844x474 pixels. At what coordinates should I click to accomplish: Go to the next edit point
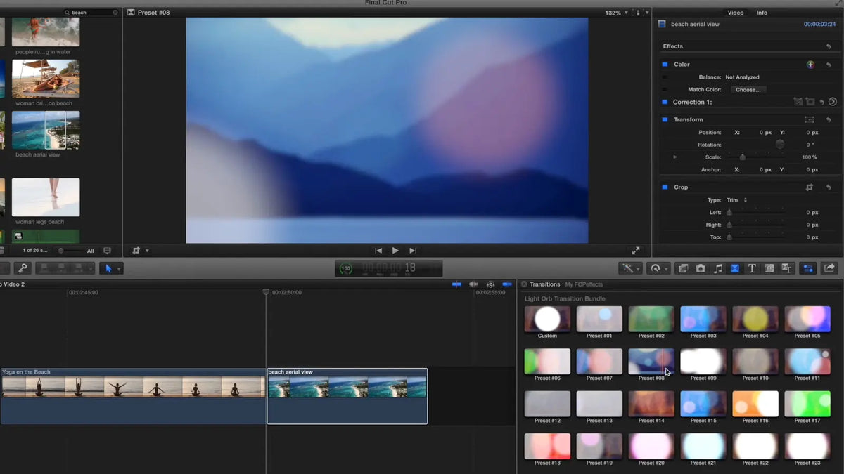(413, 251)
